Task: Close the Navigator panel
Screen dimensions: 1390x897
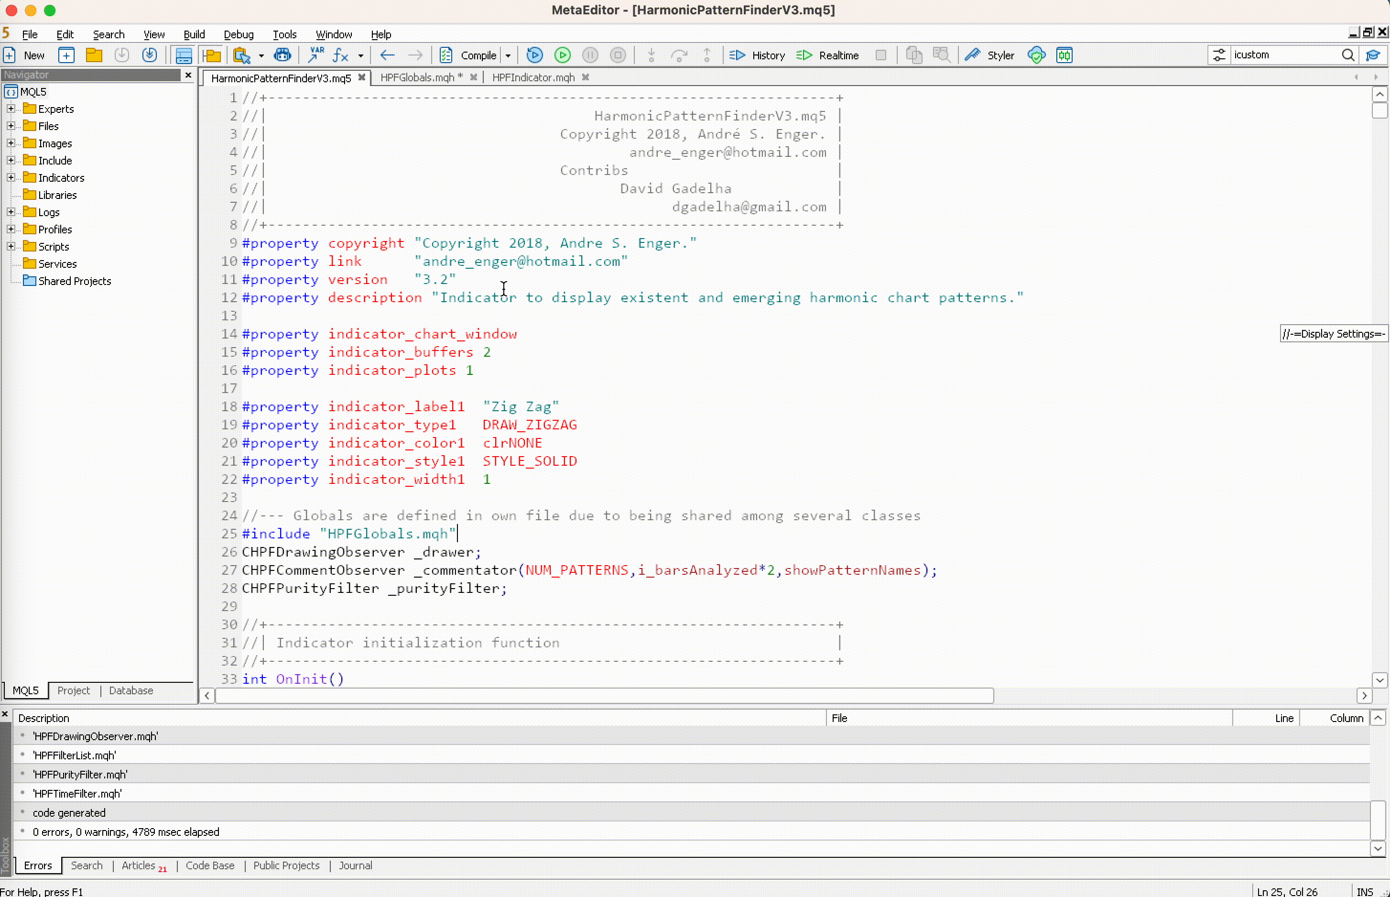Action: tap(188, 75)
